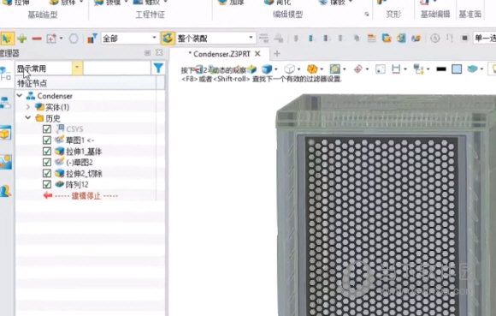Uncheck the 草图1 feature checkbox
Screen dimensions: 496x316
tap(47, 140)
